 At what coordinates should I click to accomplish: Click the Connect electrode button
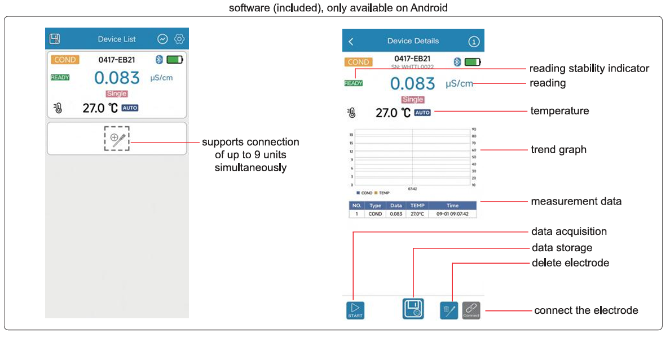tap(471, 310)
